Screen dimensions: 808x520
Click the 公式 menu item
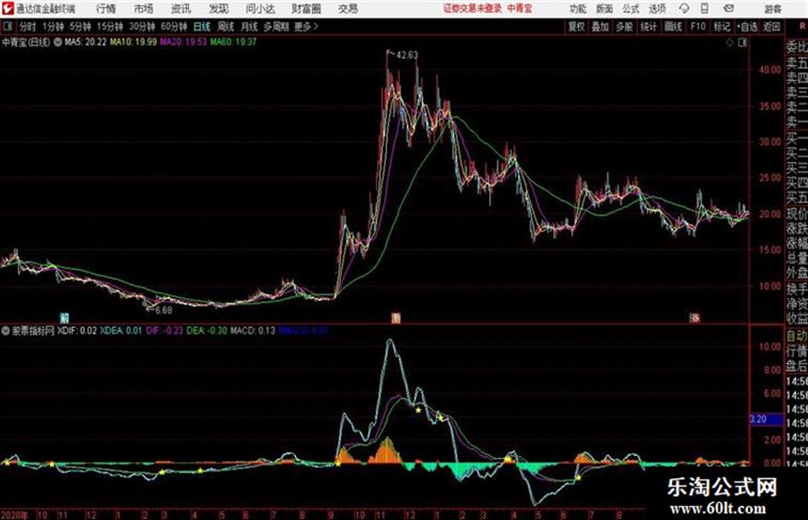click(x=631, y=9)
